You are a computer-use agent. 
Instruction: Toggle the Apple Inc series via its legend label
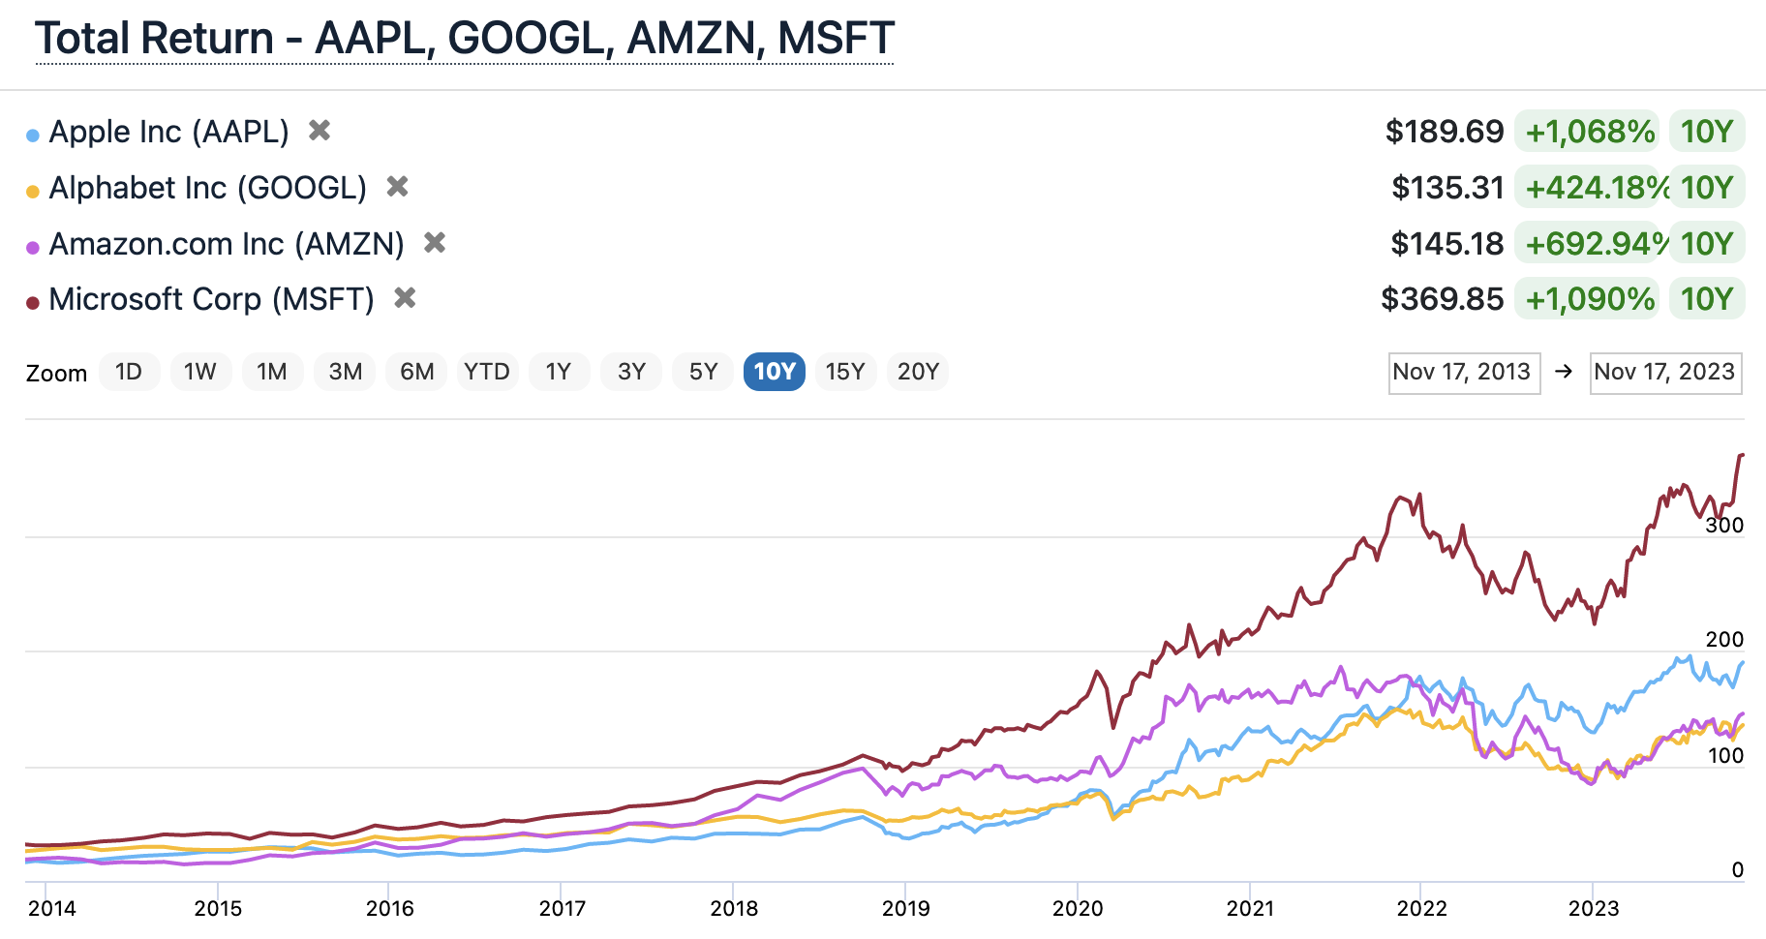tap(169, 131)
